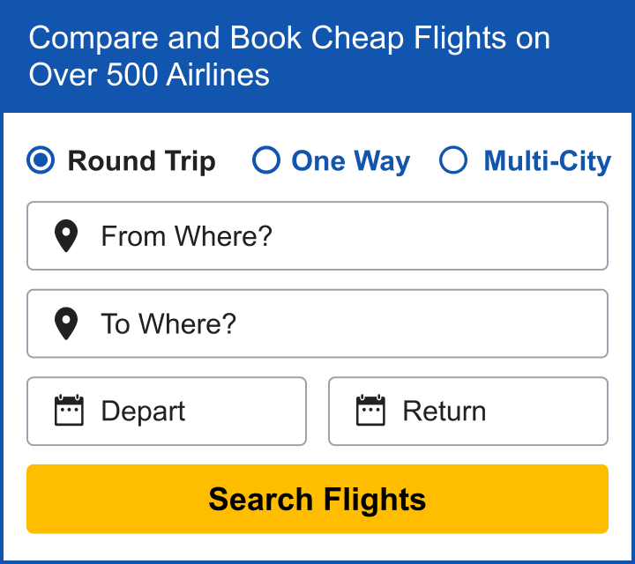Screen dimensions: 635x564
Task: Click the Multi-City label text
Action: (548, 161)
